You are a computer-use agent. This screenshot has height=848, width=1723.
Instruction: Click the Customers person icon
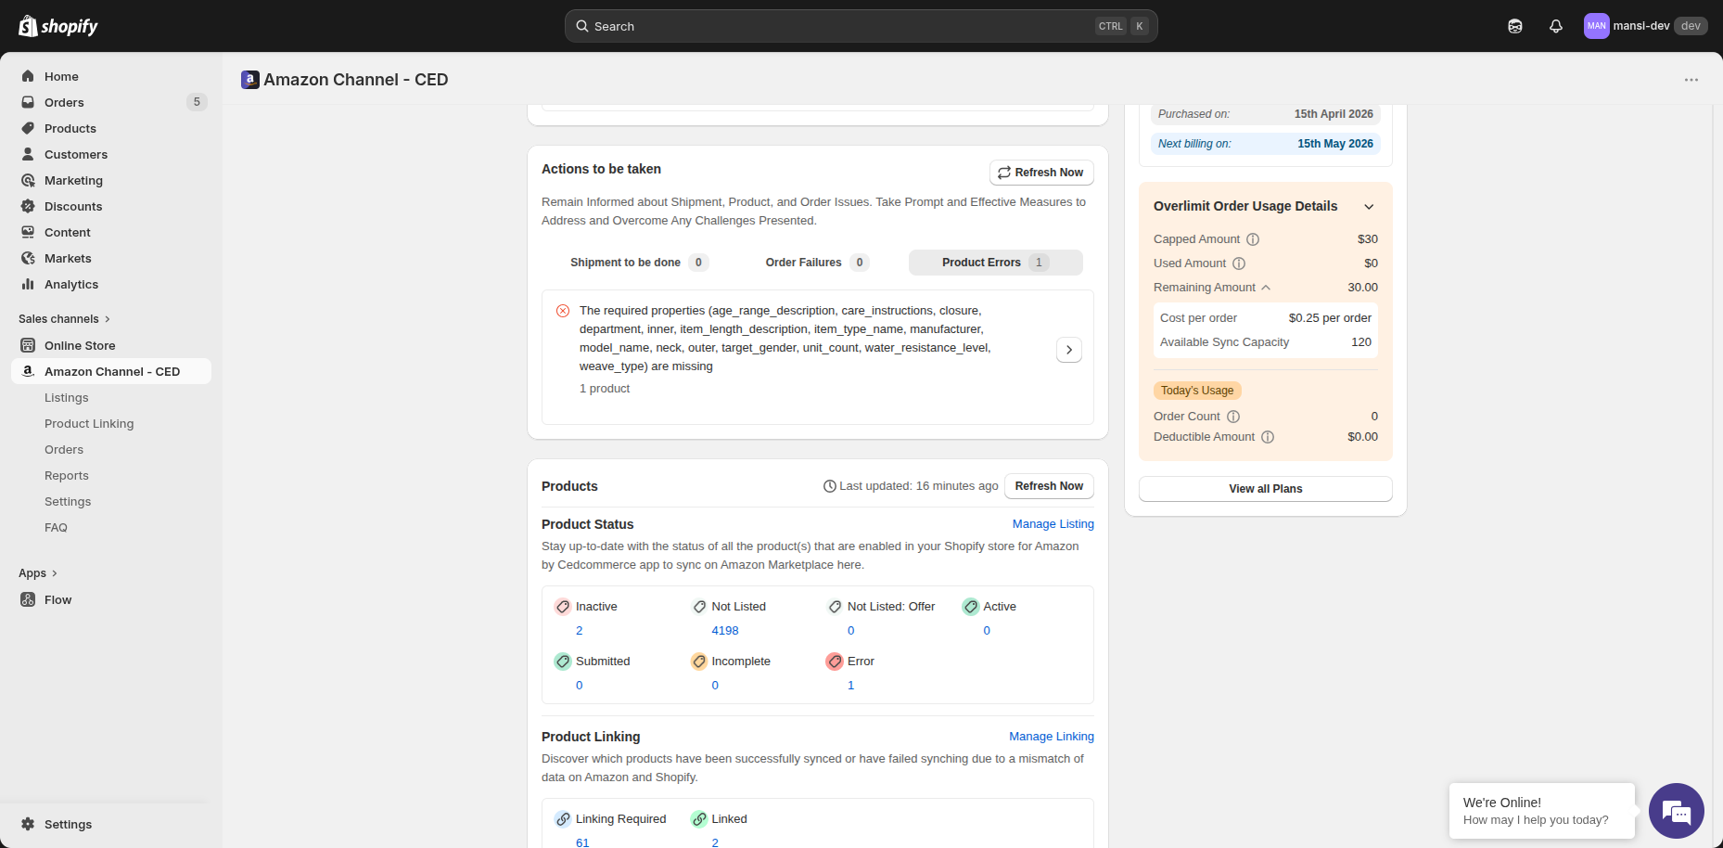coord(28,154)
